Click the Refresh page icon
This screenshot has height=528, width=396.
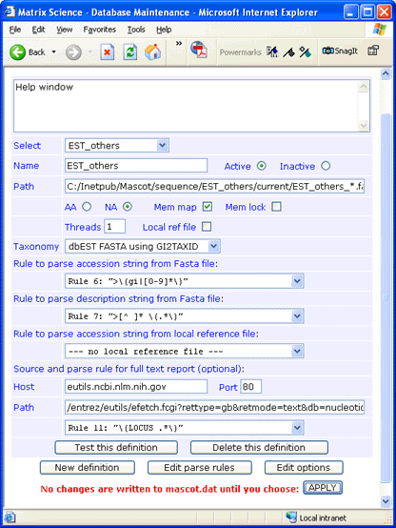(129, 52)
